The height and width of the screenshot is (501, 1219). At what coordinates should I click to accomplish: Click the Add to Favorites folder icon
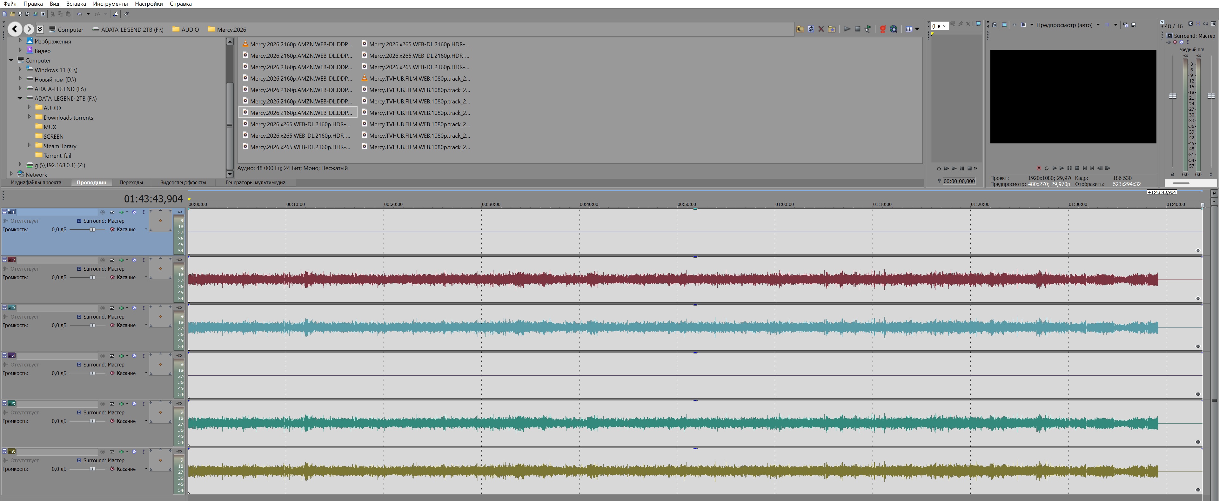831,29
